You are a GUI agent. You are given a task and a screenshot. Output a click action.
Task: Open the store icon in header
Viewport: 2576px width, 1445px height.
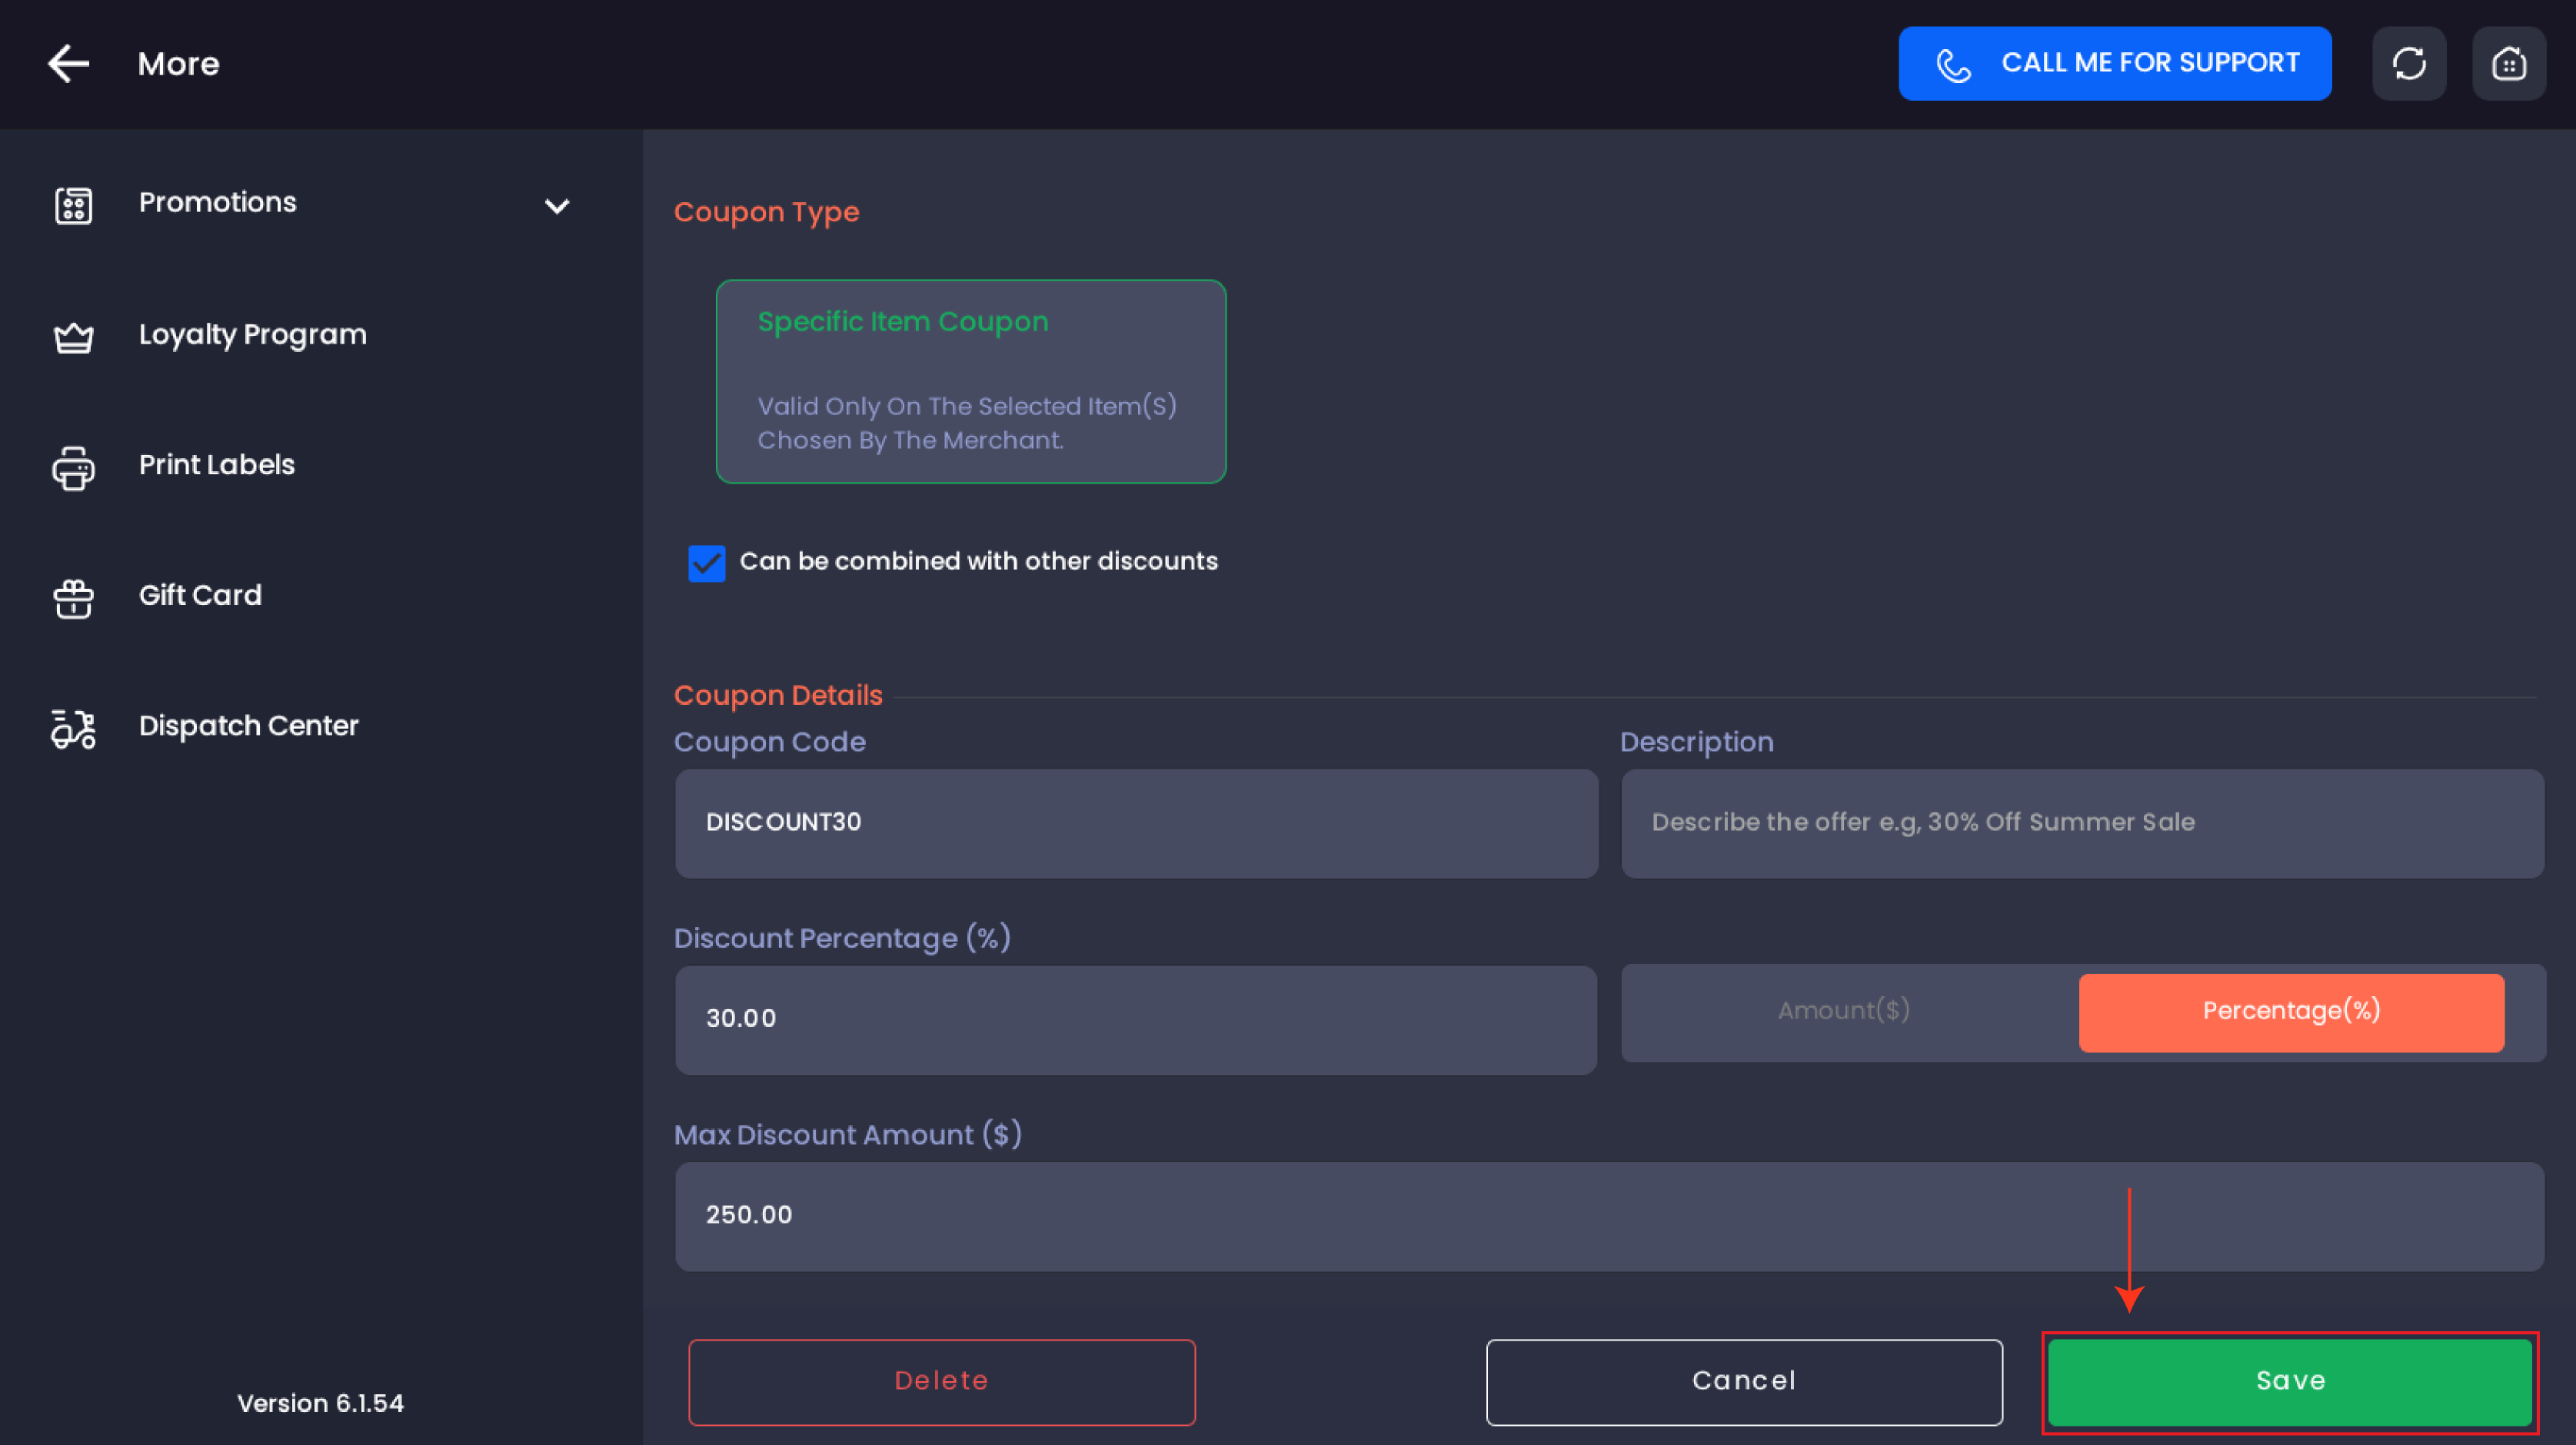coord(2509,63)
